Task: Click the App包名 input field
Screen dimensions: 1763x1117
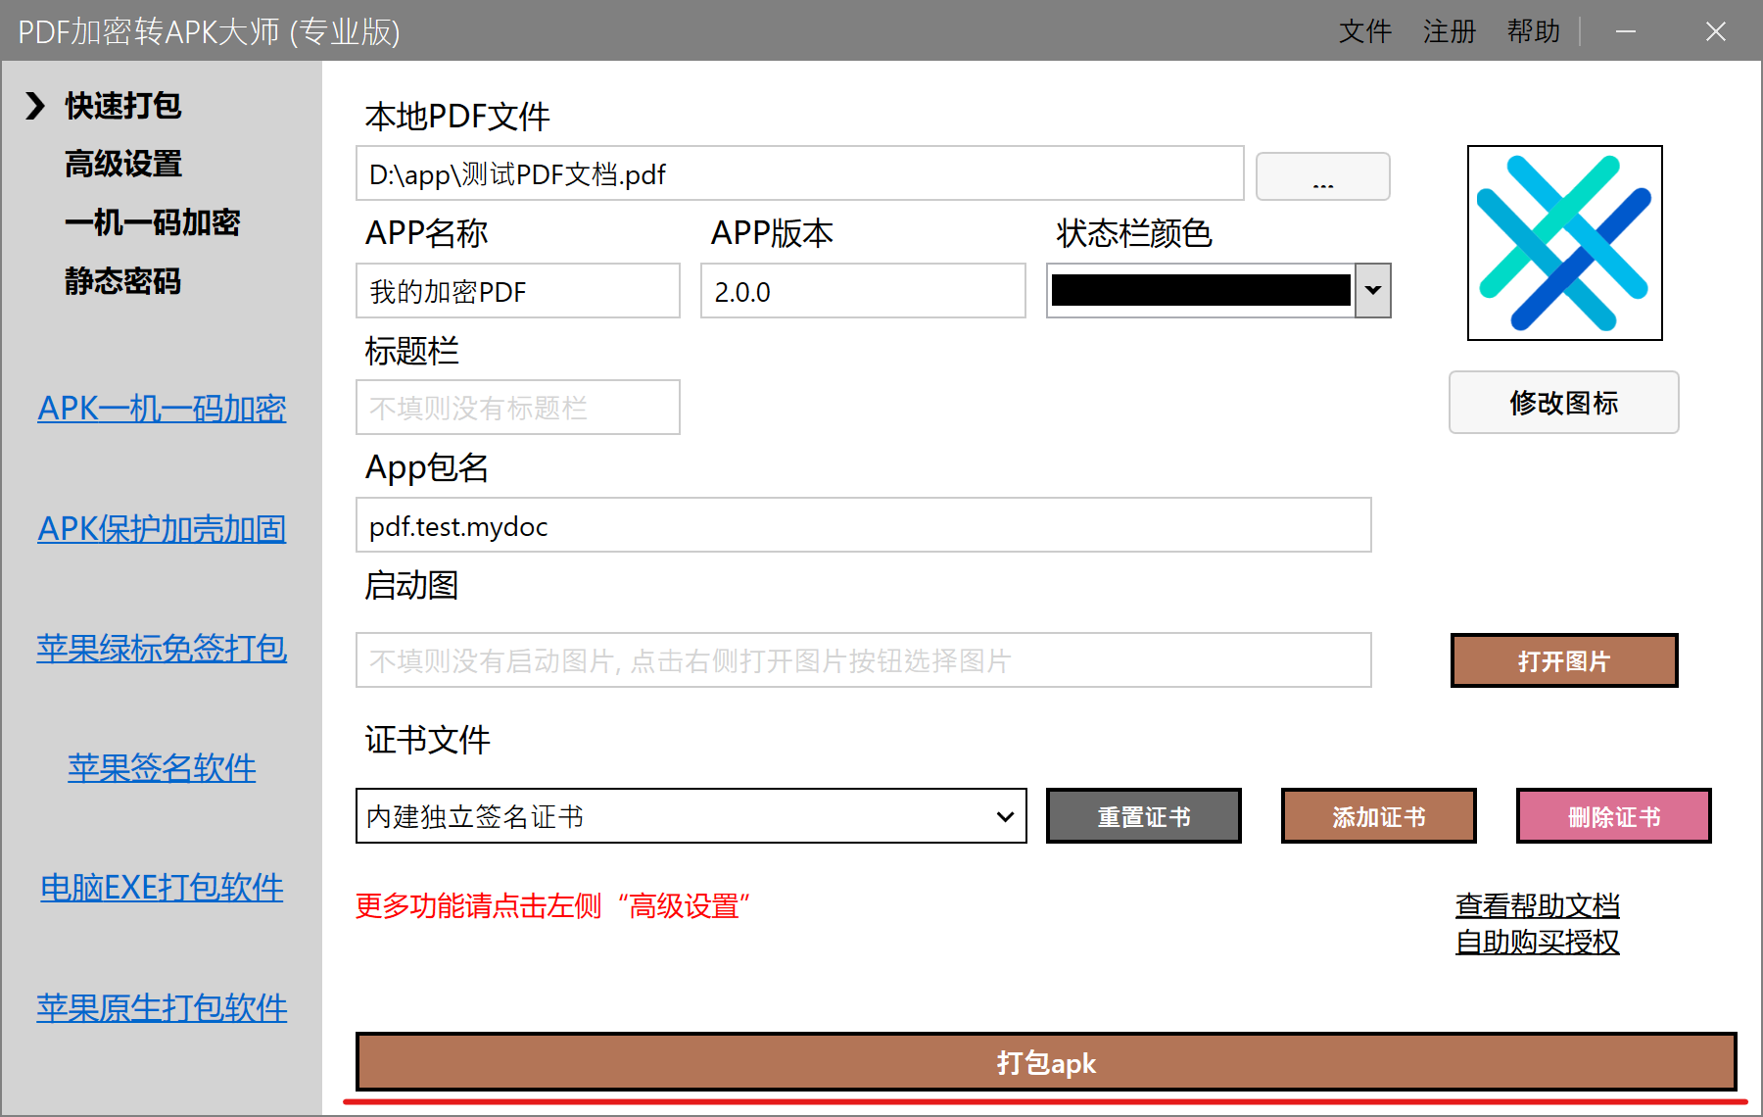Action: 862,525
